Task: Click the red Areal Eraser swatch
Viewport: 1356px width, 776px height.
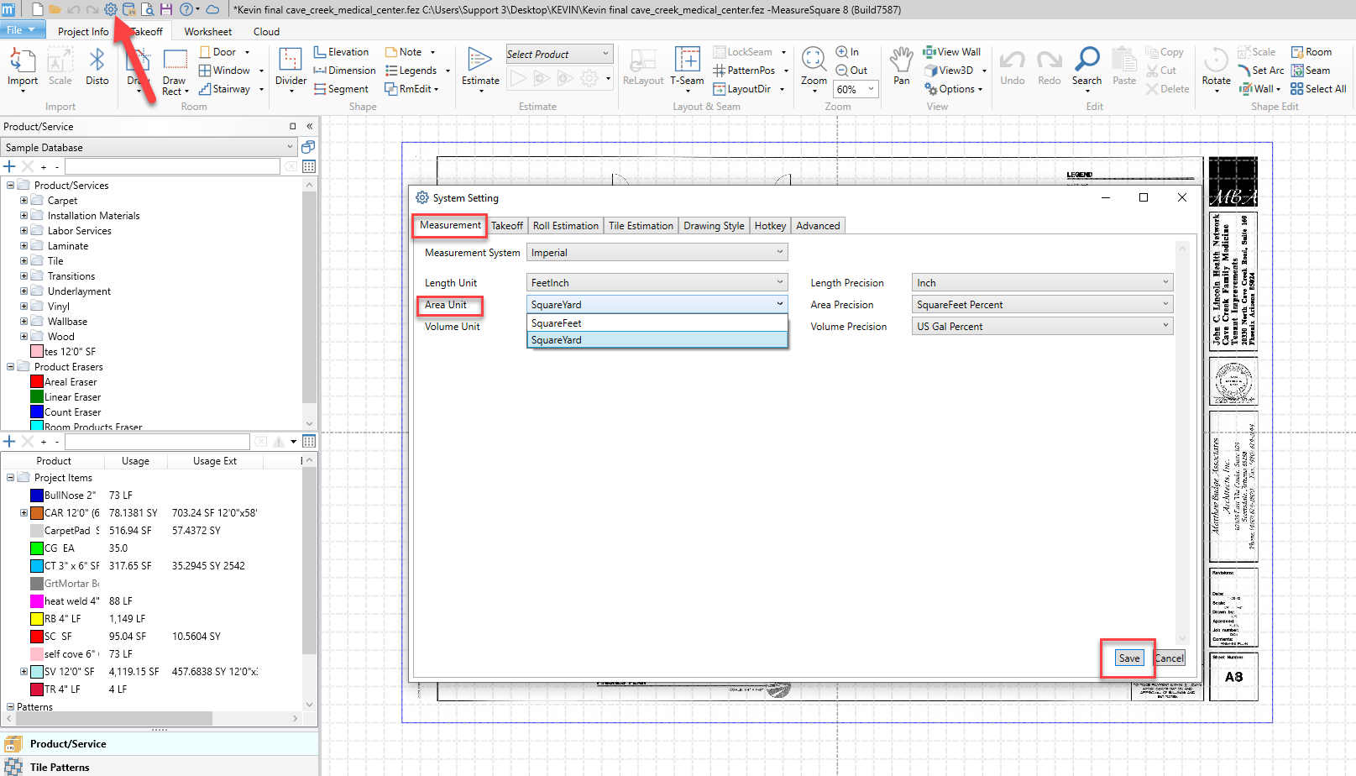Action: [37, 382]
